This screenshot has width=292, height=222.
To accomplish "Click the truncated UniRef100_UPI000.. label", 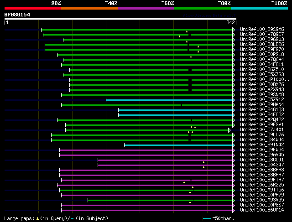I will (x=265, y=80).
